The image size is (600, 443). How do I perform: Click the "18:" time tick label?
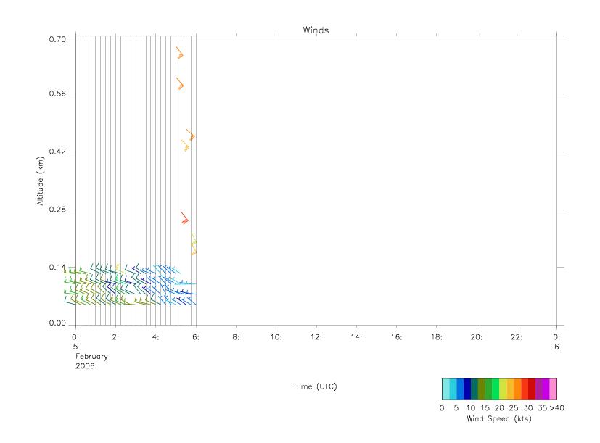(437, 337)
